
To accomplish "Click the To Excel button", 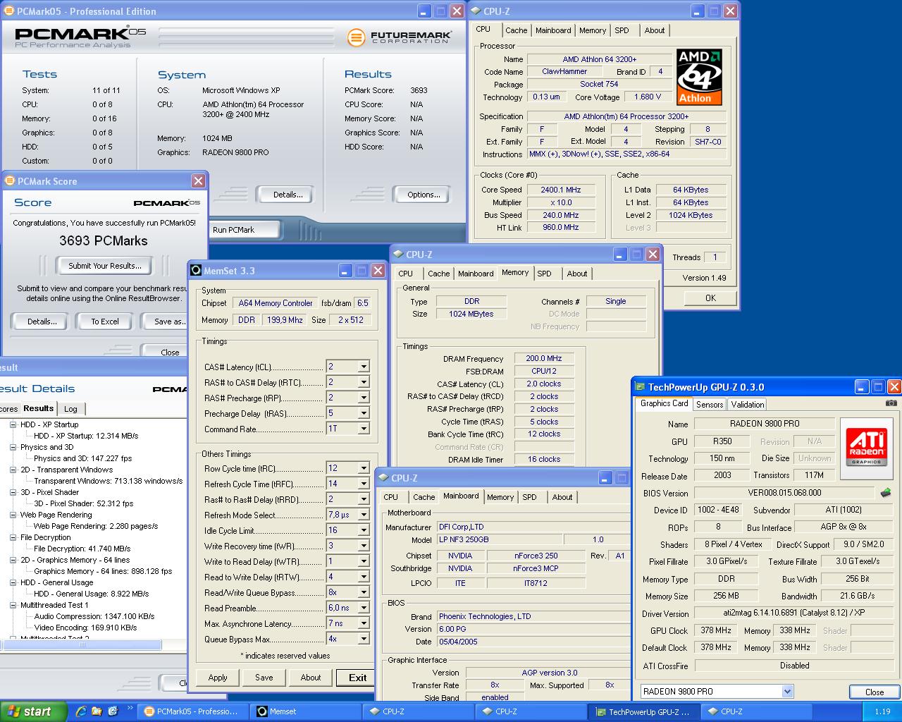I will coord(105,322).
